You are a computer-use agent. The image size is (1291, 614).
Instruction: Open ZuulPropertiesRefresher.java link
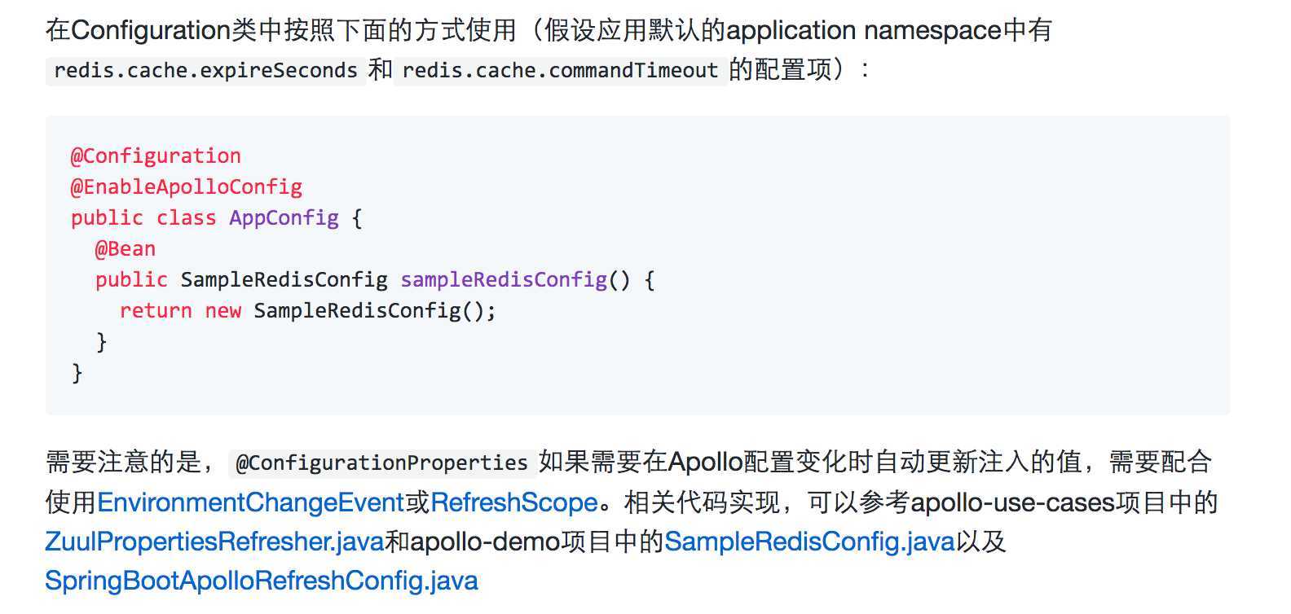(x=214, y=542)
